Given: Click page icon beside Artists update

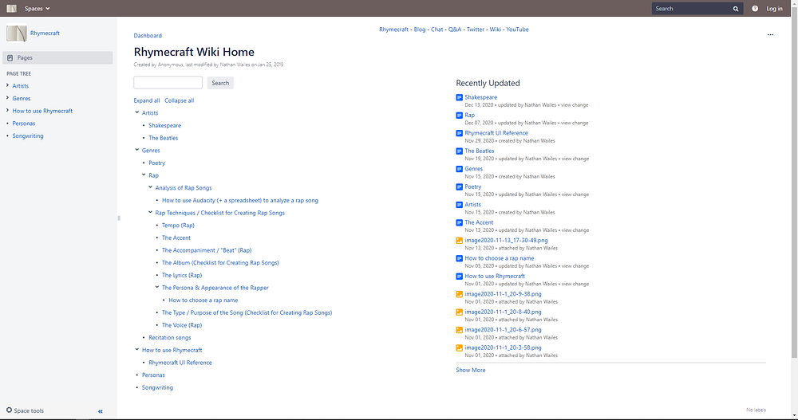Looking at the screenshot, I should pos(459,205).
